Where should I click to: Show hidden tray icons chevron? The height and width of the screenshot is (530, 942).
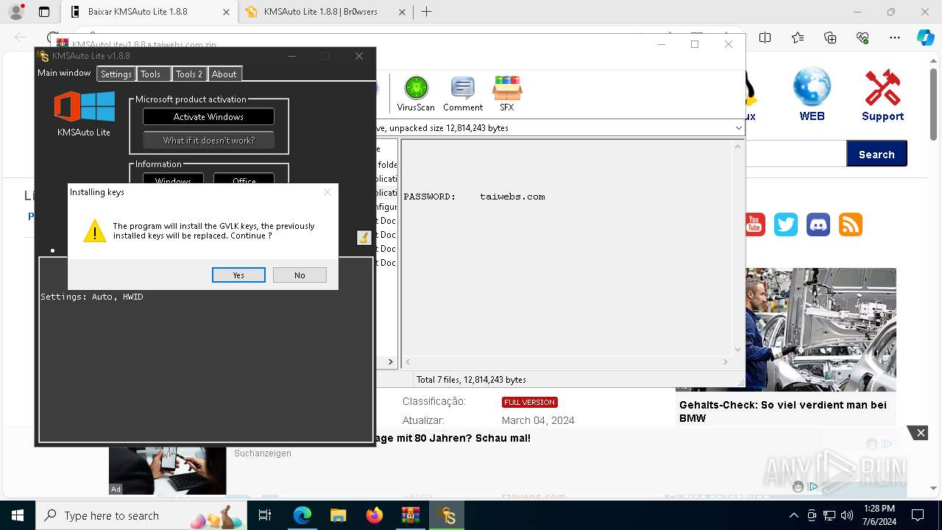point(793,515)
